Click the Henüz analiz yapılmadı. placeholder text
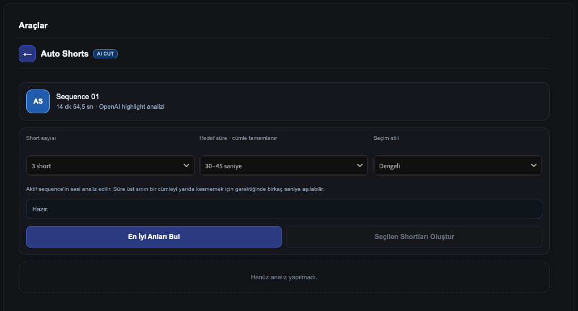Screen dimensions: 578x311 click(x=284, y=277)
